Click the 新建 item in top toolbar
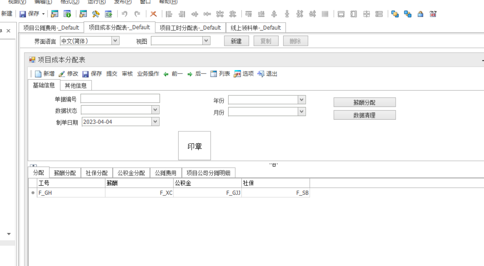Screen dimensions: 484x266 click(7, 14)
